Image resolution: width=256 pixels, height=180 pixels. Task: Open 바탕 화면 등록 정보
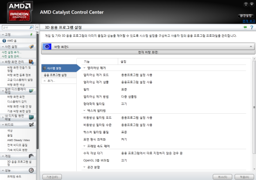[x=19, y=75]
